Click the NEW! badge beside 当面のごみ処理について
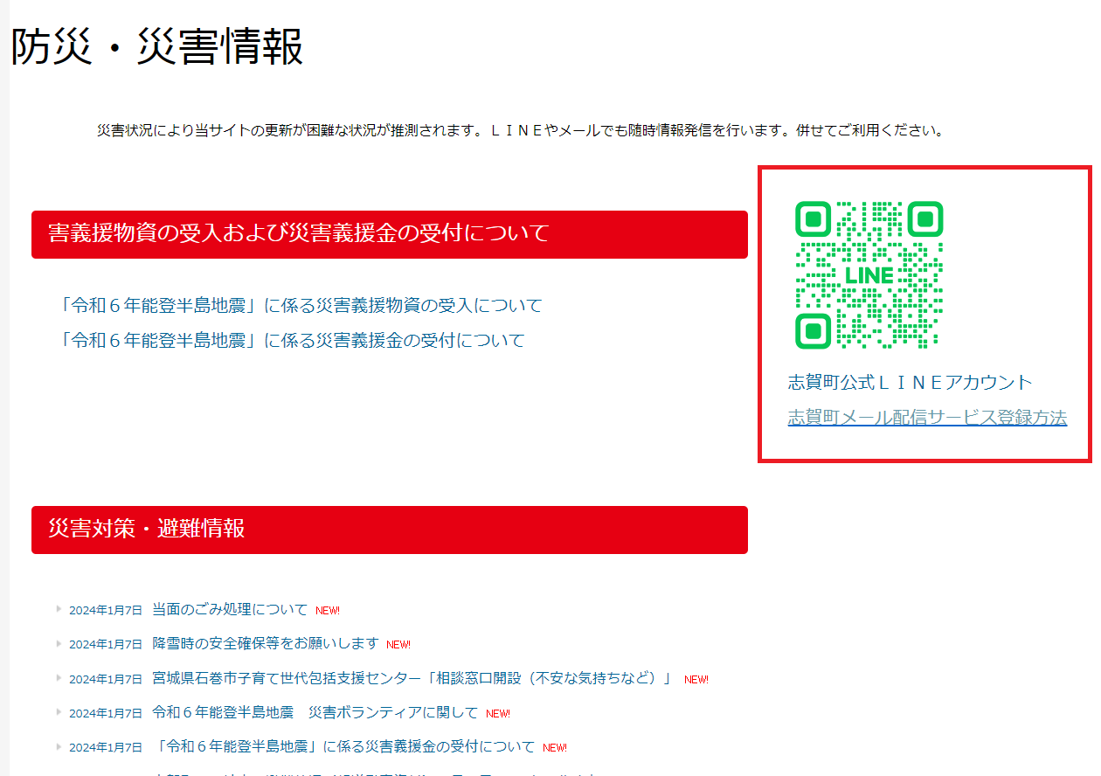This screenshot has height=776, width=1101. (328, 611)
